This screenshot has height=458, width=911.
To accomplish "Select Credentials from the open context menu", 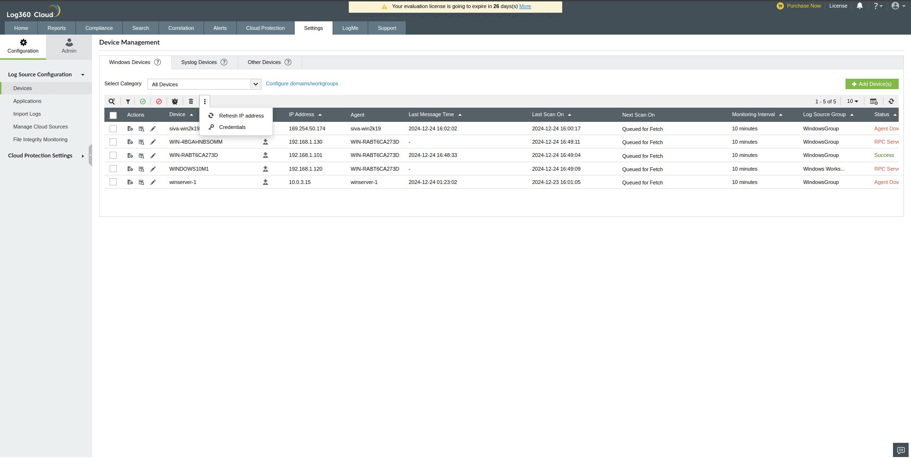I will 232,127.
